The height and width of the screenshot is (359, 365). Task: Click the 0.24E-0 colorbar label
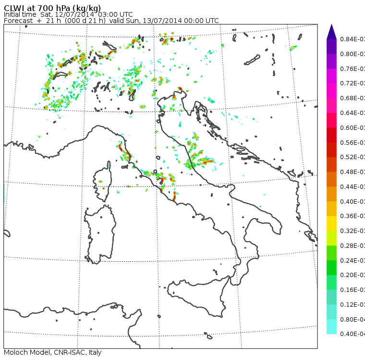(x=353, y=260)
